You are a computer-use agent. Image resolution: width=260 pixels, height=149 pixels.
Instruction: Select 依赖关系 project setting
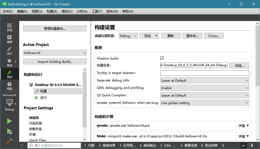(x=36, y=129)
